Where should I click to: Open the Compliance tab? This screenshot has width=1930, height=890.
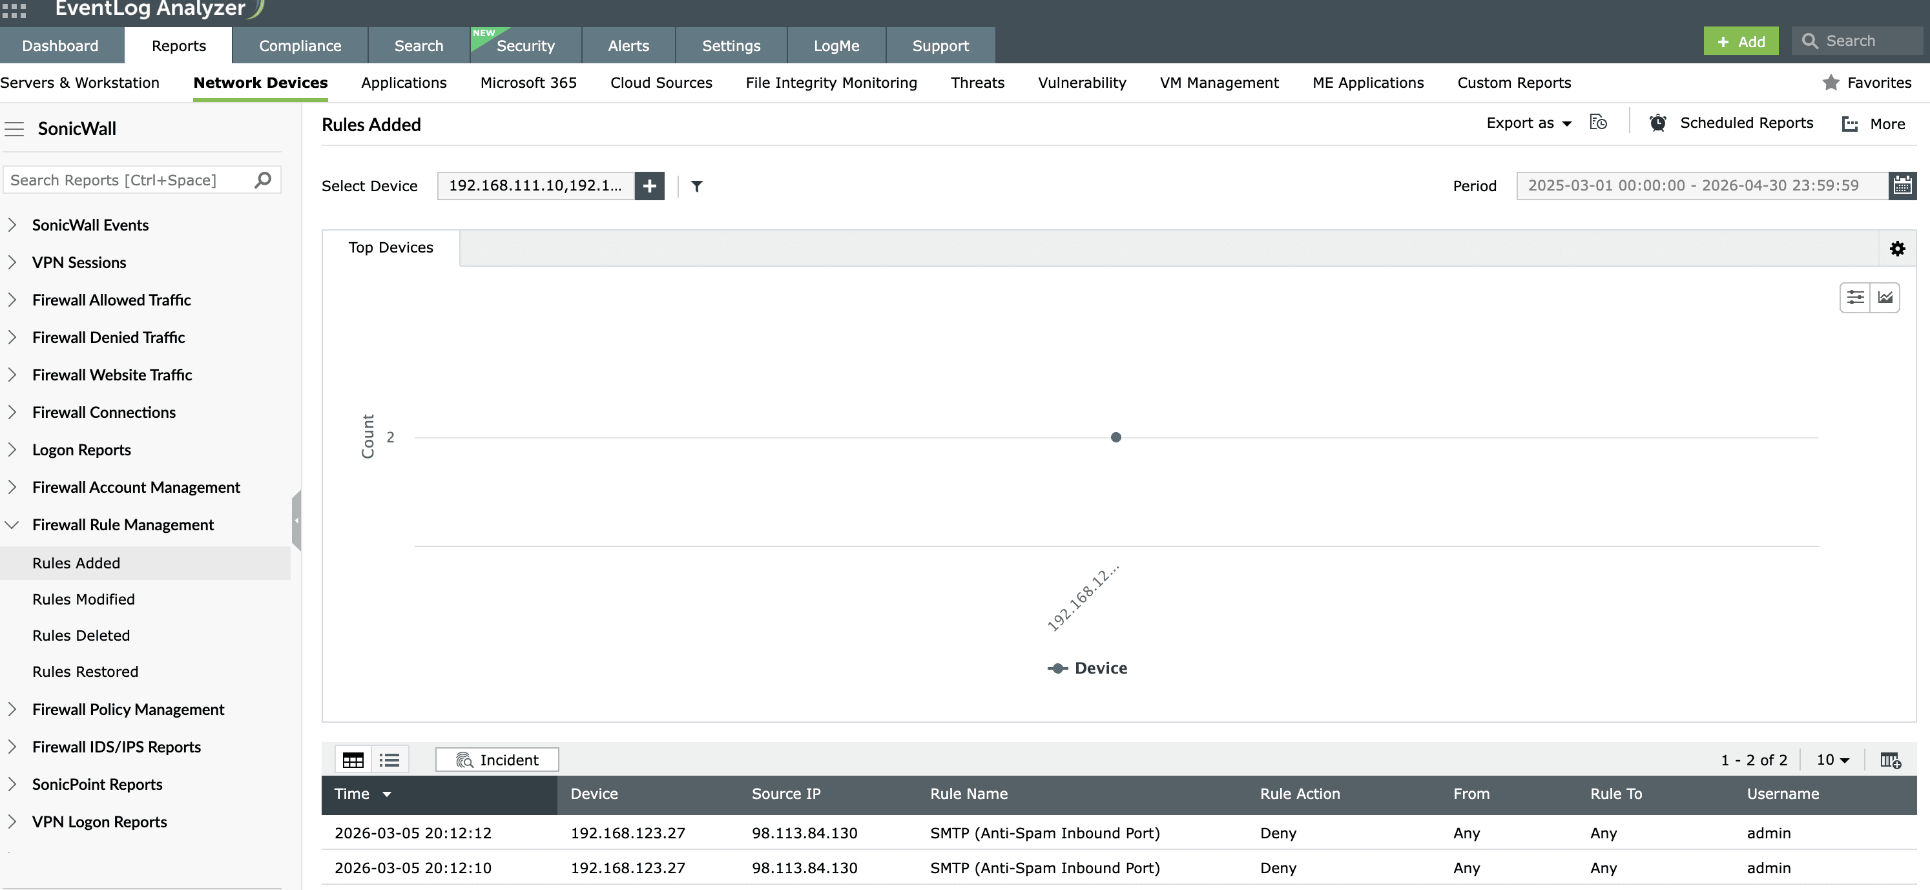[x=300, y=46]
